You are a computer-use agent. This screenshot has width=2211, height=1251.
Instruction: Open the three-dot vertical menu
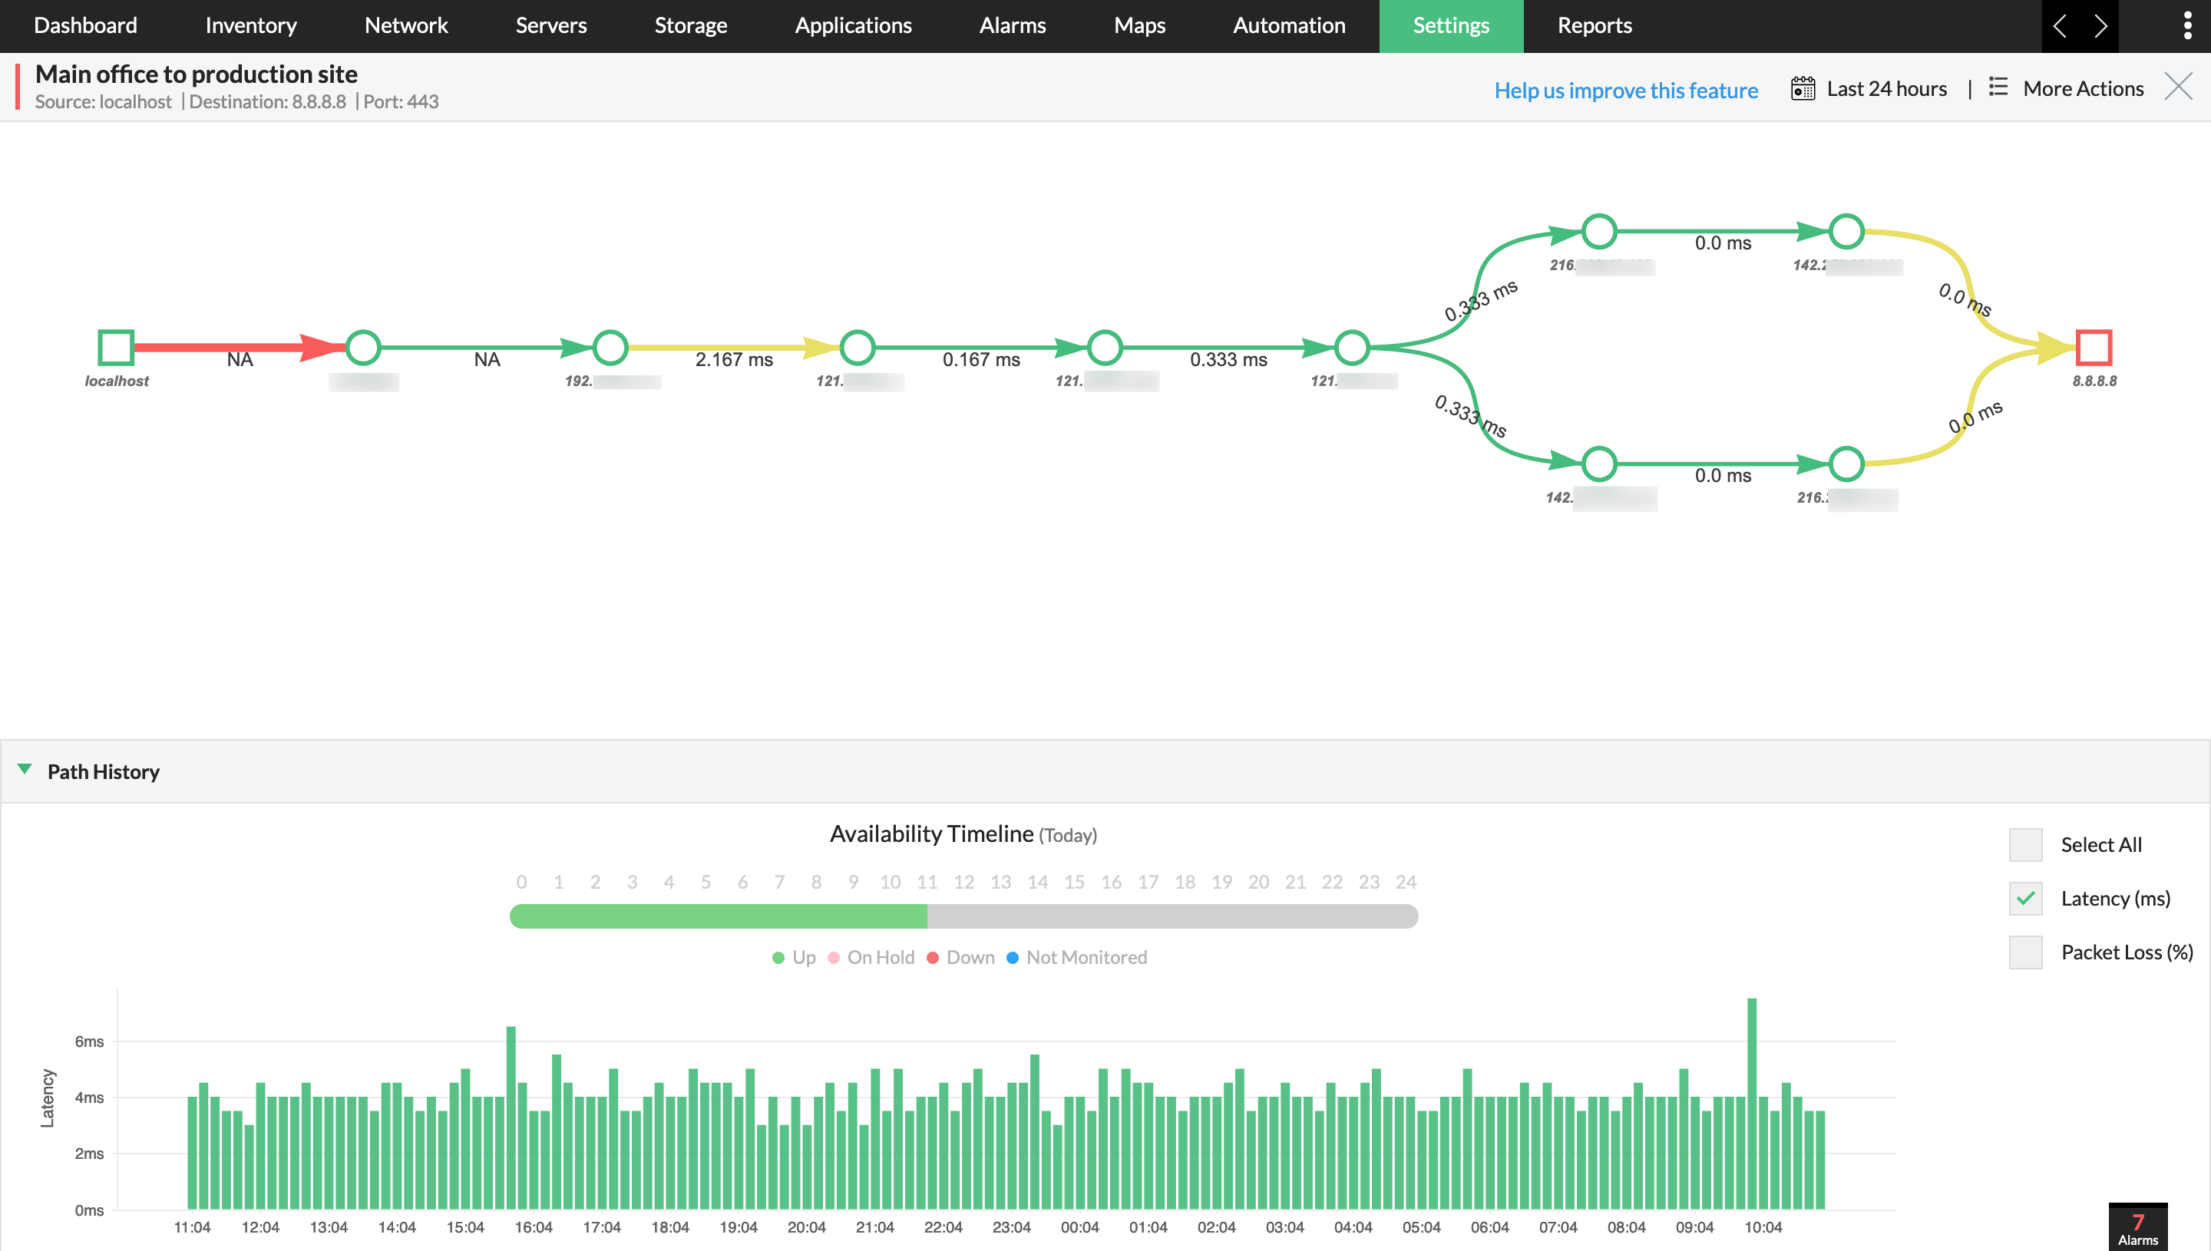pos(2187,26)
